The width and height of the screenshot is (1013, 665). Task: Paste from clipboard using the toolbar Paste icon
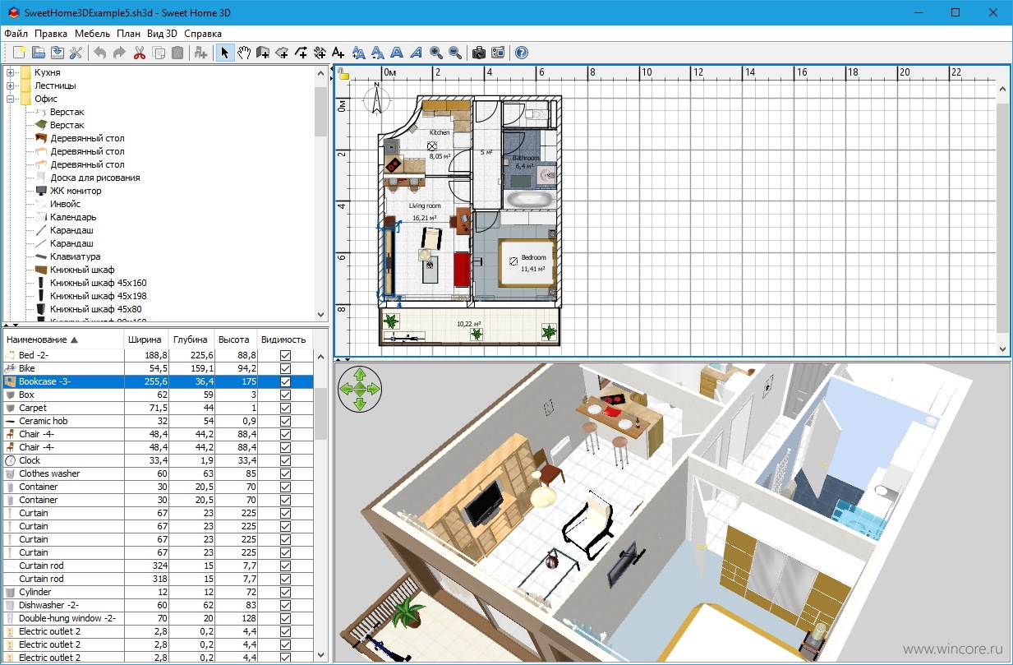pos(177,53)
